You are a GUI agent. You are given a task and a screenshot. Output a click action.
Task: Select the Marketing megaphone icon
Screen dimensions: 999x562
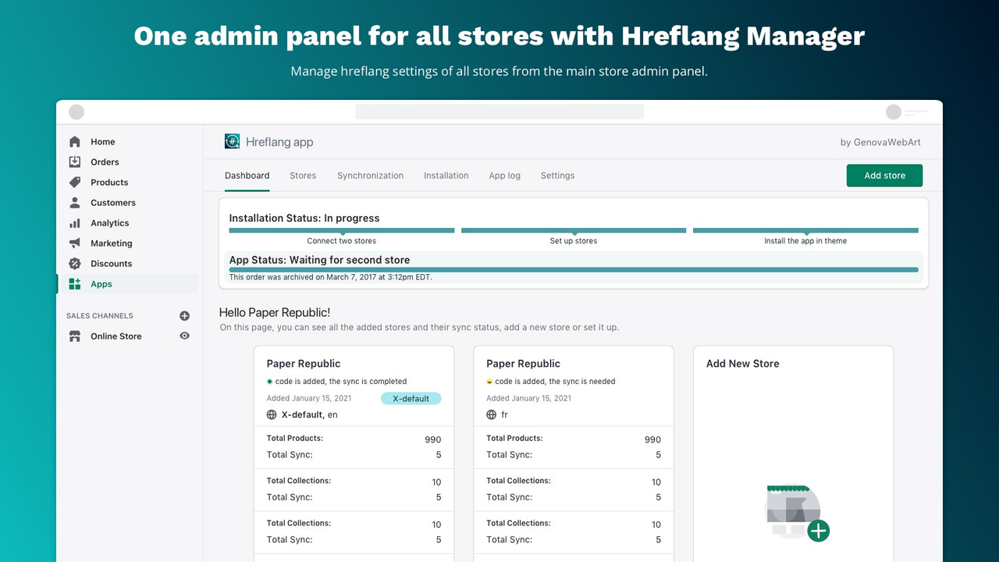[x=73, y=243]
